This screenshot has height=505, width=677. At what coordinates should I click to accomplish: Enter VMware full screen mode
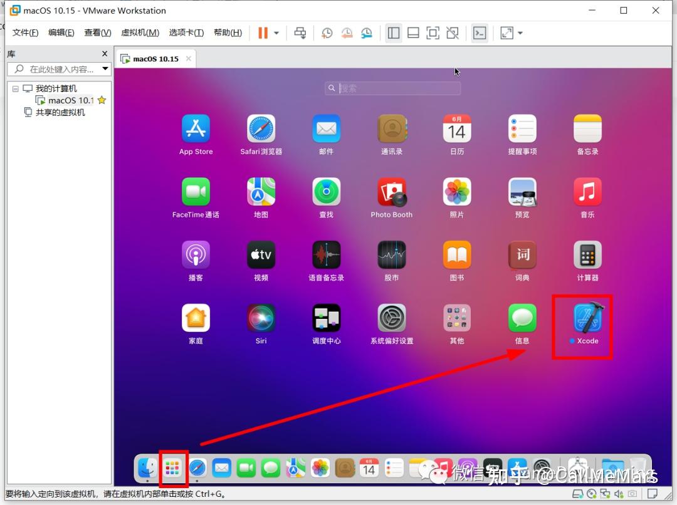point(433,33)
